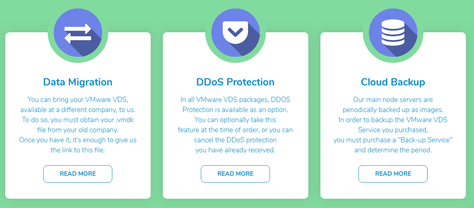
Task: Click "periodically backed up as images." line
Action: point(393,109)
